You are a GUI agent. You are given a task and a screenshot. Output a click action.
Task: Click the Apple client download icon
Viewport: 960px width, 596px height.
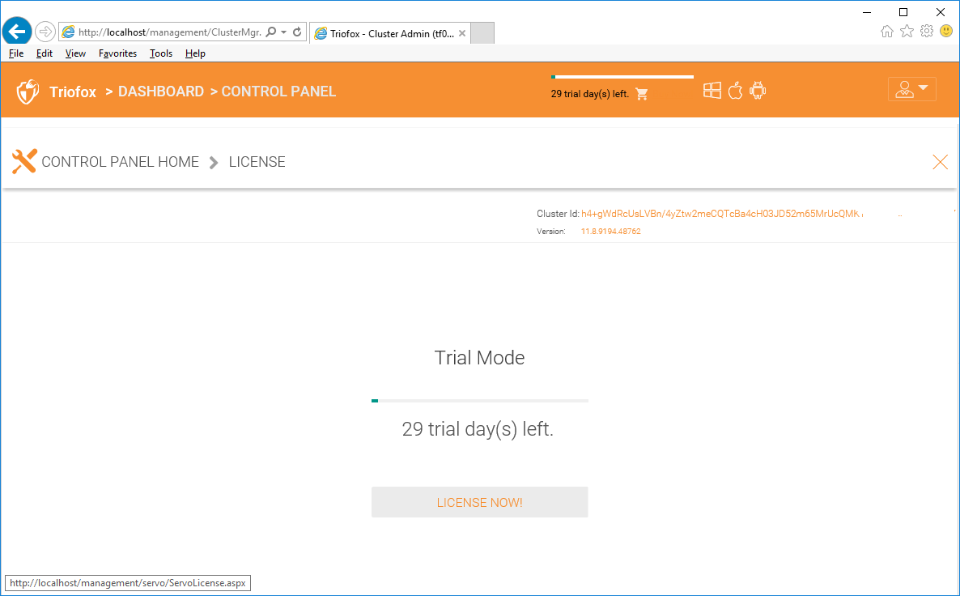tap(735, 91)
